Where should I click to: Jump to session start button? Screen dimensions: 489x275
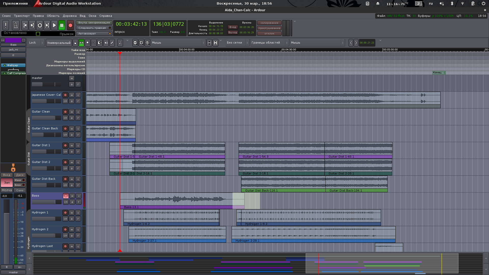(x=25, y=25)
